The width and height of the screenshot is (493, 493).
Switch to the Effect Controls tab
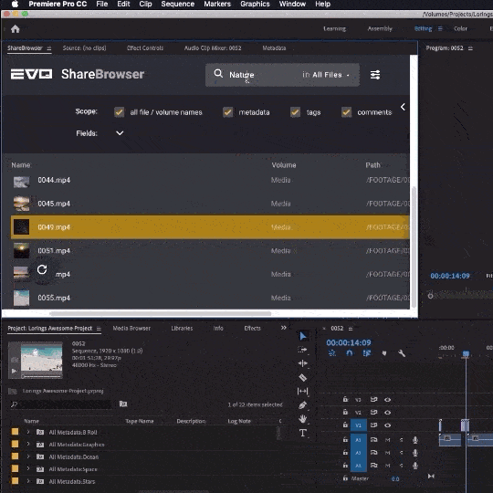coord(145,48)
